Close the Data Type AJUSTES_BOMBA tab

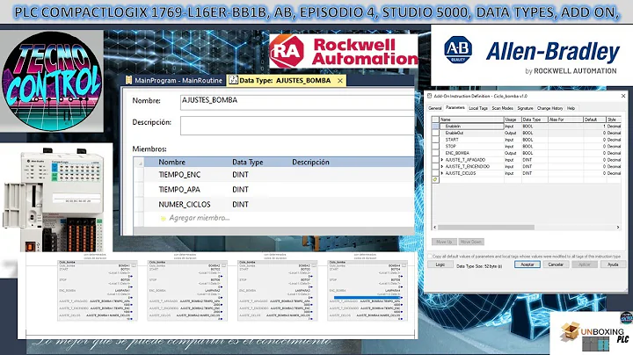click(340, 81)
